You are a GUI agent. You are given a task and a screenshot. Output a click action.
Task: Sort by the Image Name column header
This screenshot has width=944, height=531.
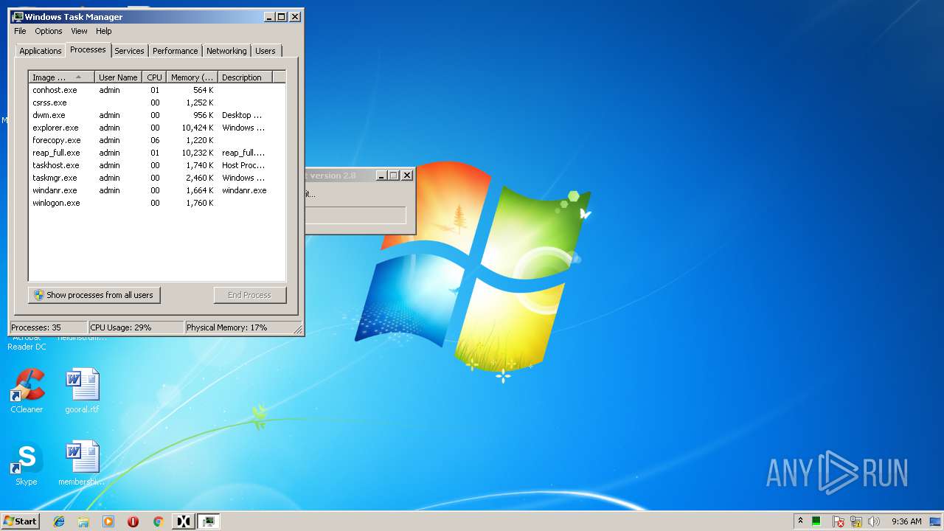click(61, 77)
